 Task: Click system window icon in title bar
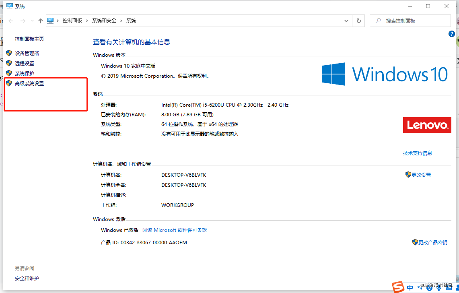pyautogui.click(x=10, y=6)
